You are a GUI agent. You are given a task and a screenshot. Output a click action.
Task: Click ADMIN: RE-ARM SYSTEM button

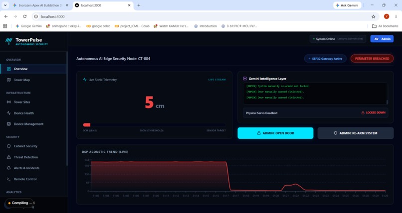(x=356, y=133)
